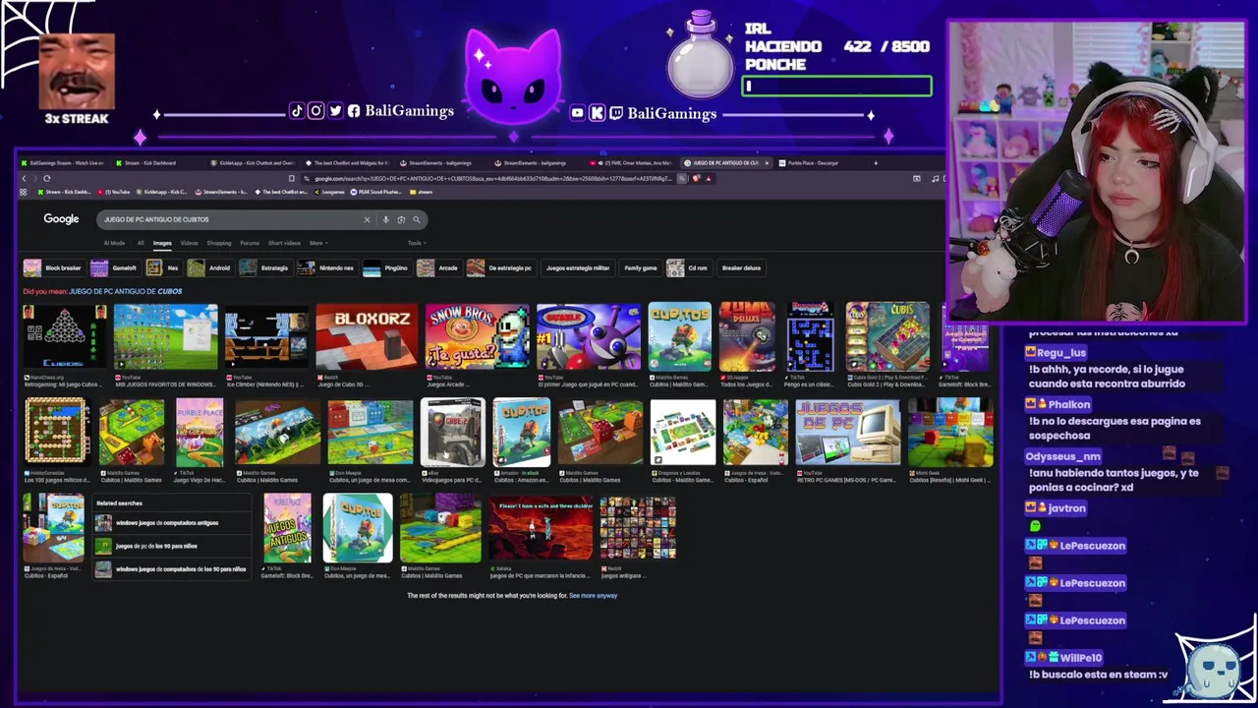Switch to Videos results tab
Viewport: 1258px width, 708px height.
coord(189,243)
